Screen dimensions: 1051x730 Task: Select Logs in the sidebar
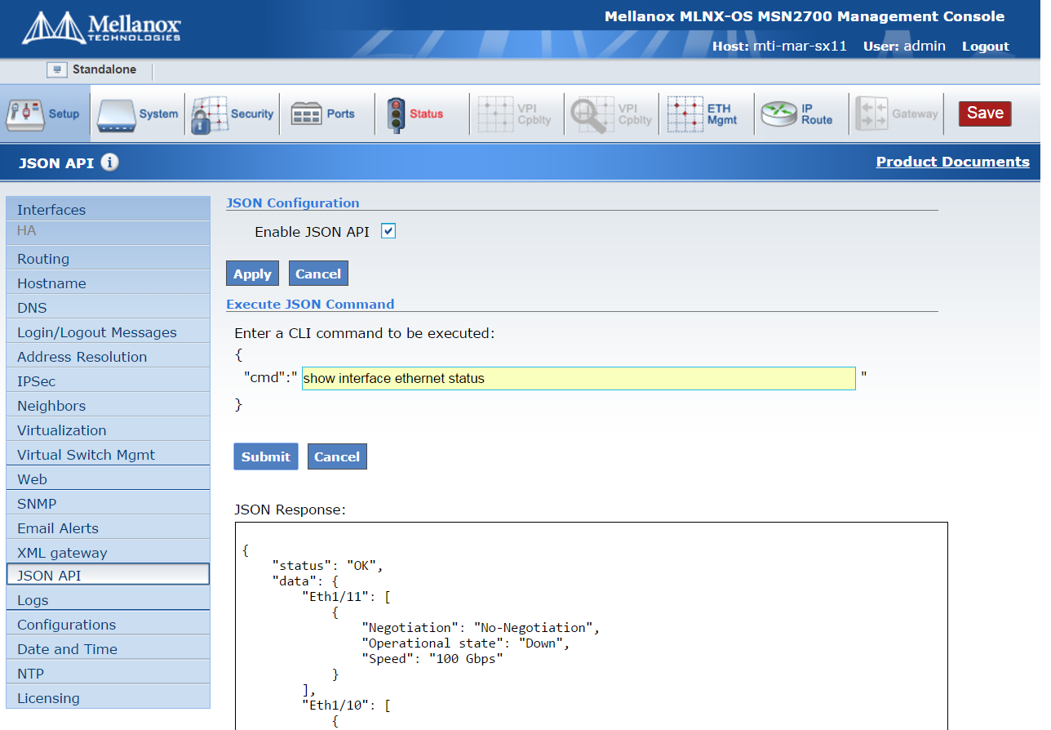coord(108,599)
